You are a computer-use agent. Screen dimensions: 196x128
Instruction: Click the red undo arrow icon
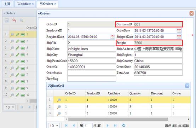point(14,21)
